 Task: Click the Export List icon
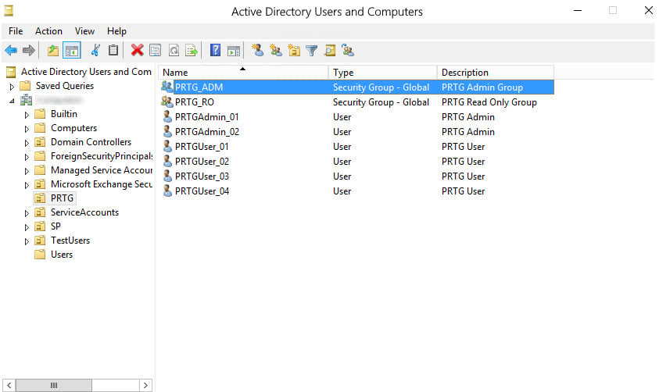[x=192, y=51]
